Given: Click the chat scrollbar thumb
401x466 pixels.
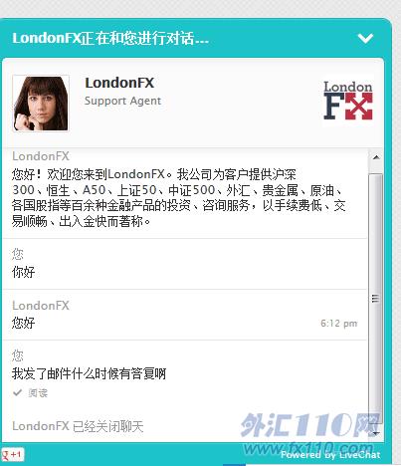Looking at the screenshot, I should click(x=375, y=298).
